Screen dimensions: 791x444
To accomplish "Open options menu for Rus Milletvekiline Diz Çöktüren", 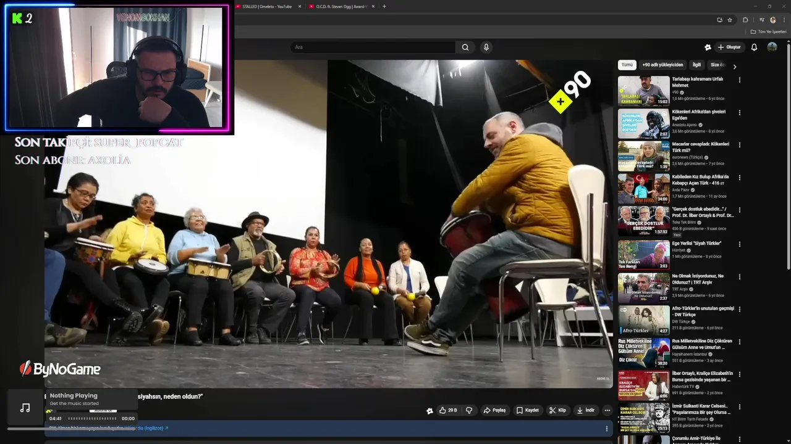I will tap(739, 342).
